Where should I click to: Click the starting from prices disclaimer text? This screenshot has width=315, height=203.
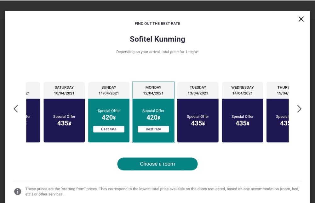[x=162, y=191]
